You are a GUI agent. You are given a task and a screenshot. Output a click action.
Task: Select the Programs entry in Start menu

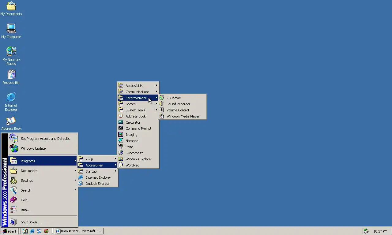pyautogui.click(x=43, y=161)
